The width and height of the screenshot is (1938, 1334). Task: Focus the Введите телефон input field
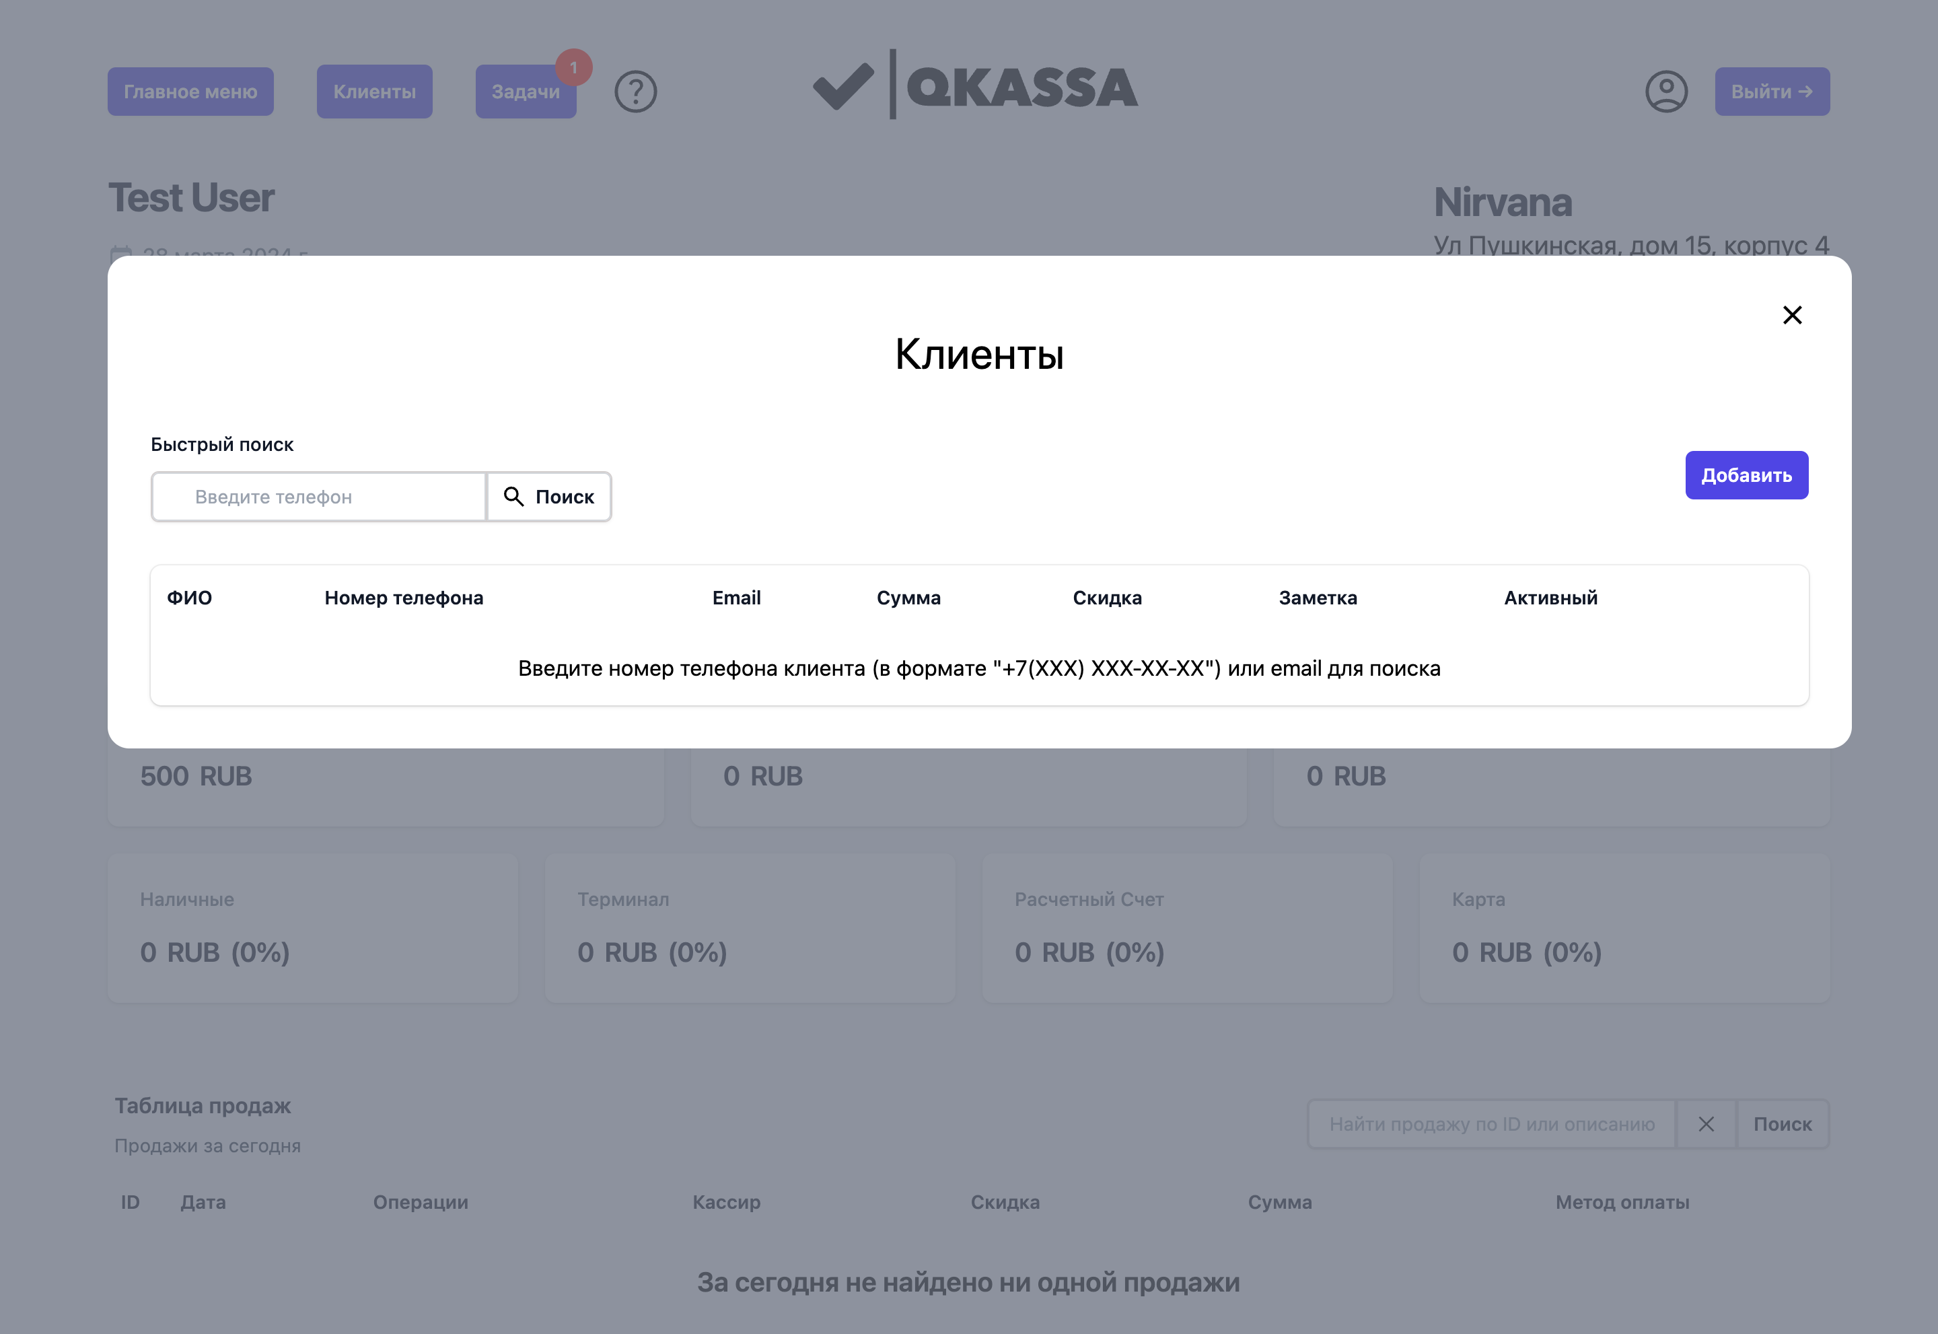(x=318, y=497)
